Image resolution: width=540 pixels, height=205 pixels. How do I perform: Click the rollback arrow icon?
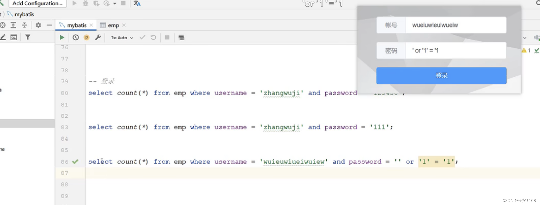tap(153, 37)
